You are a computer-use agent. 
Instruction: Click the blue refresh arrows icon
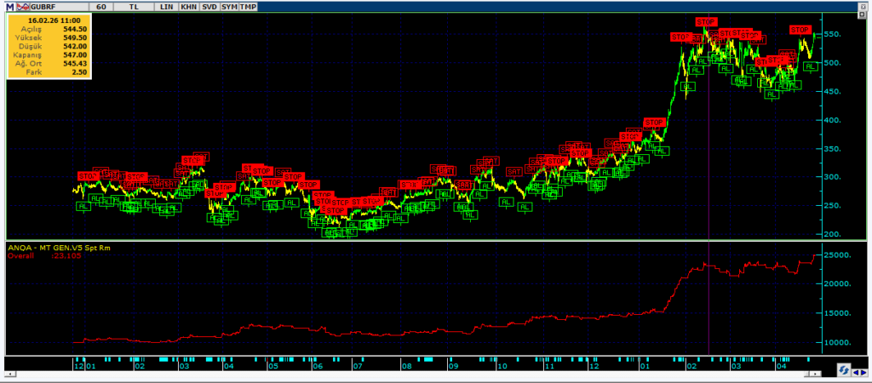[844, 369]
